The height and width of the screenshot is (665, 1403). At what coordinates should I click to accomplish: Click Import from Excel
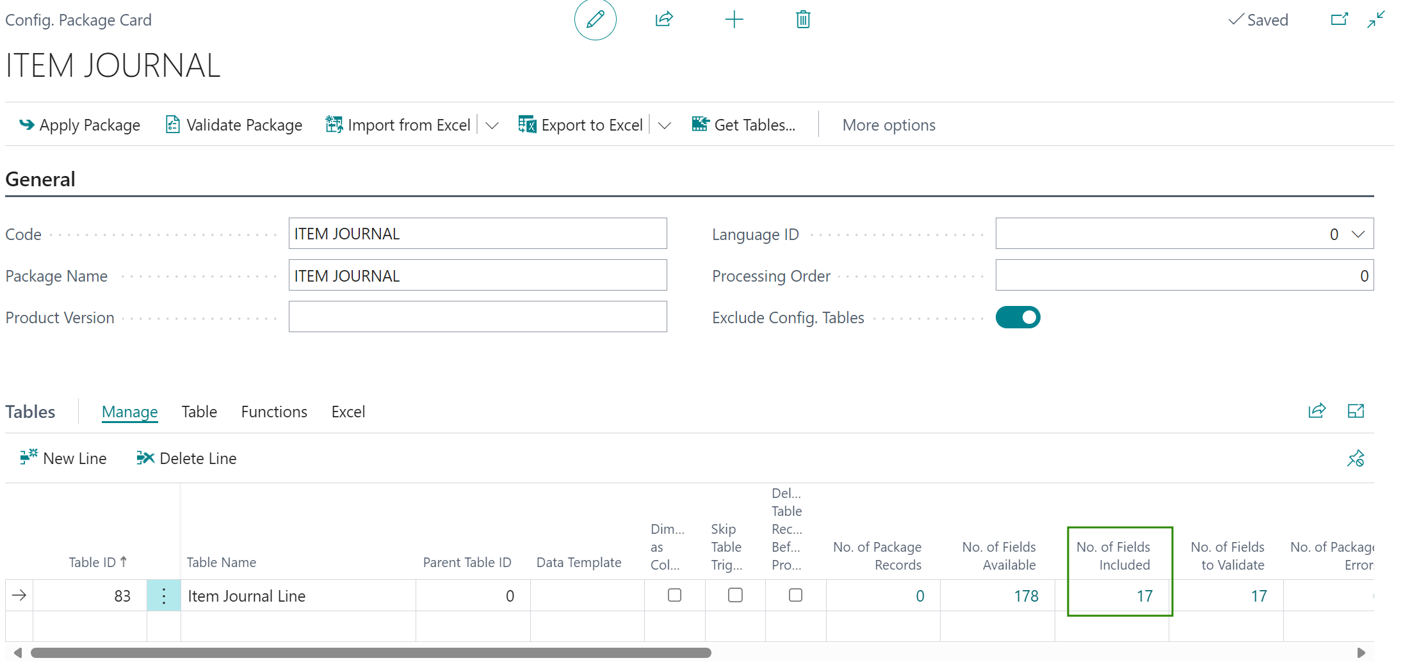(398, 125)
